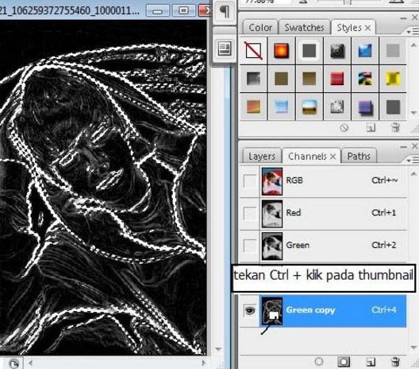Image resolution: width=419 pixels, height=369 pixels.
Task: Save selection as channel icon
Action: [x=344, y=362]
